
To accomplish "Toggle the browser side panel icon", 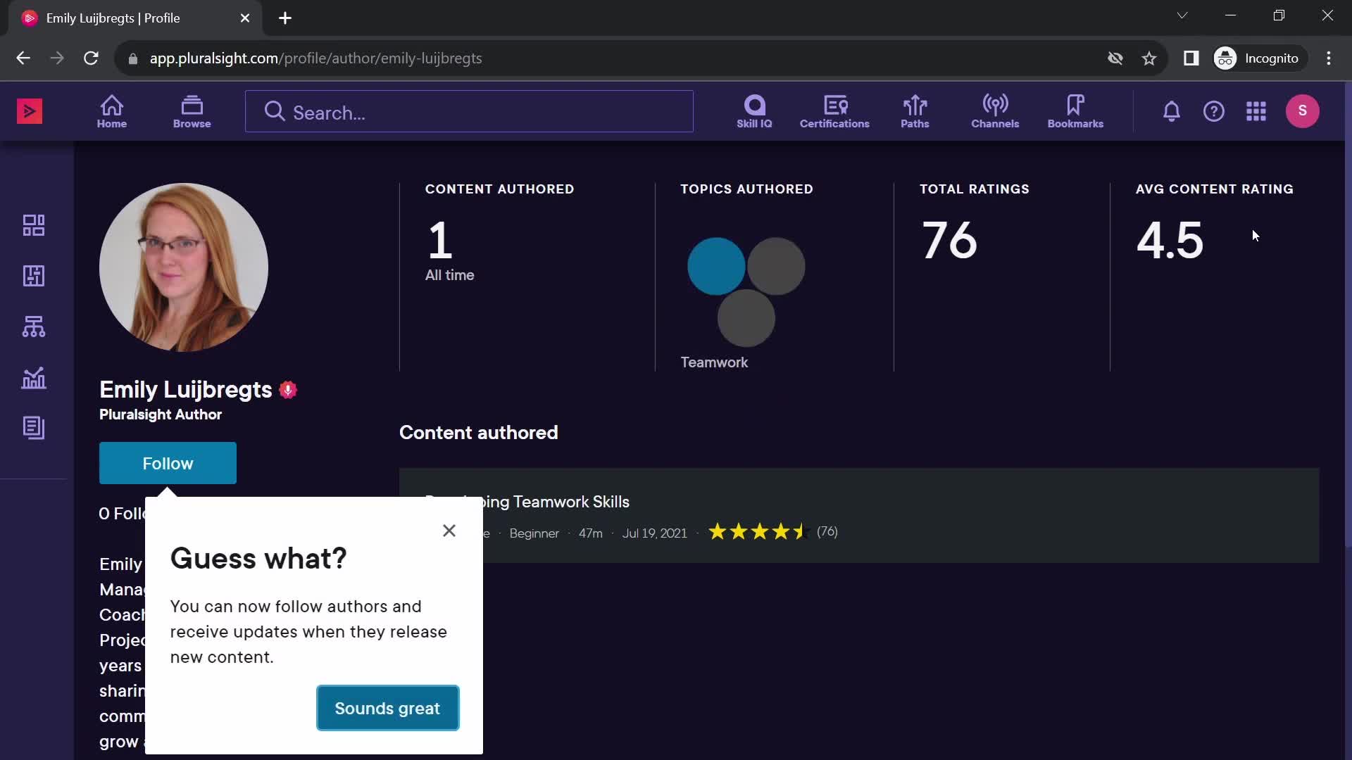I will 1191,58.
